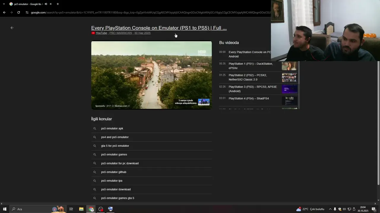
Task: Search related ps5 emulator games gta 5
Action: click(x=151, y=198)
